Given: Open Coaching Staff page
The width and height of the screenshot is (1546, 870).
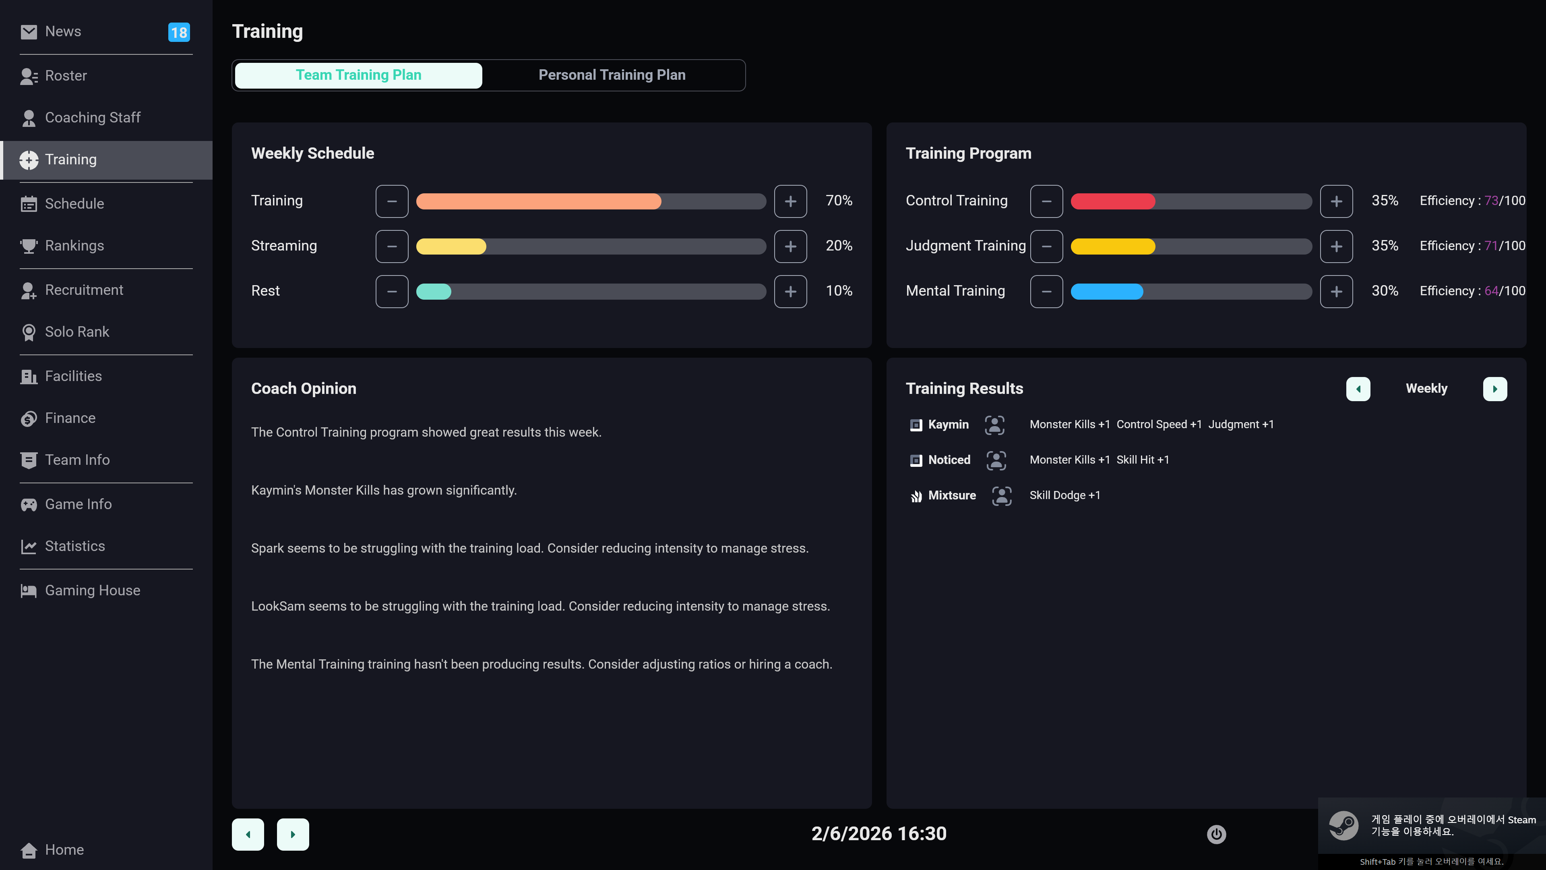Looking at the screenshot, I should [93, 118].
